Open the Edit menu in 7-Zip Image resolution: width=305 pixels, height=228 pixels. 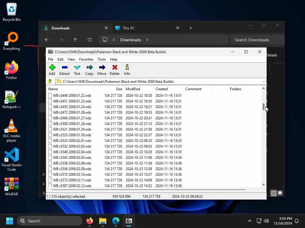pos(60,59)
